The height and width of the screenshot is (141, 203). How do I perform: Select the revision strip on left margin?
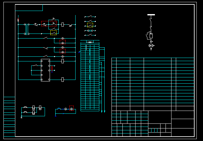(x=9, y=117)
